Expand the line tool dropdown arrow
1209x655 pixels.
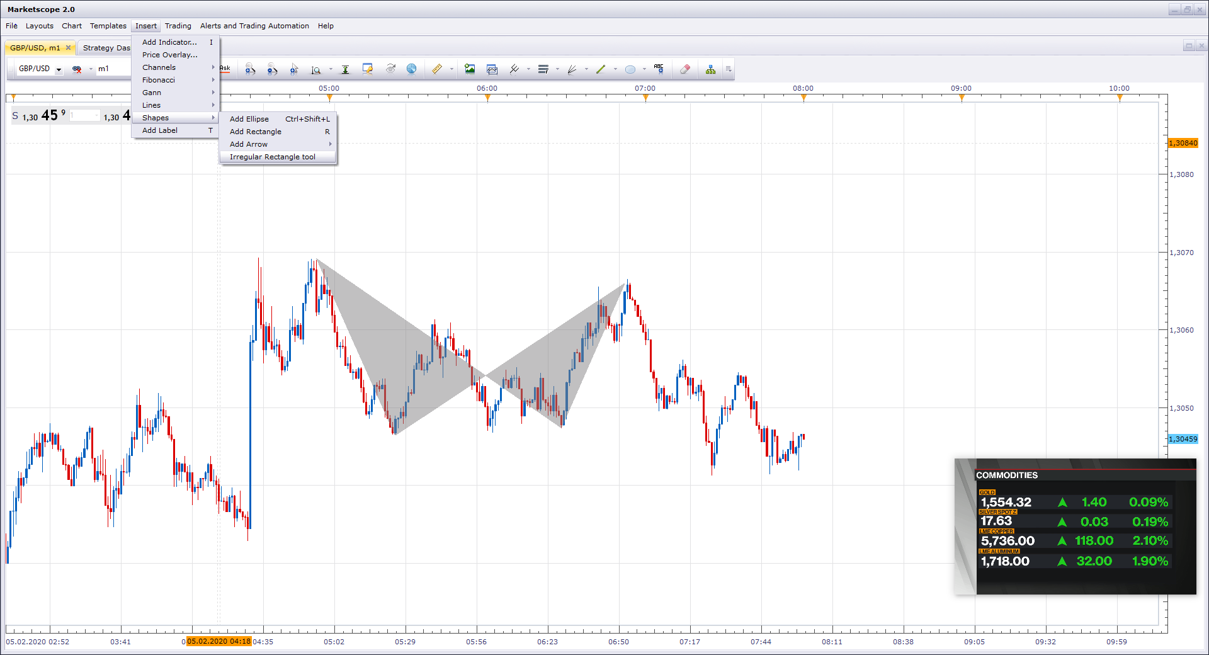click(x=615, y=69)
